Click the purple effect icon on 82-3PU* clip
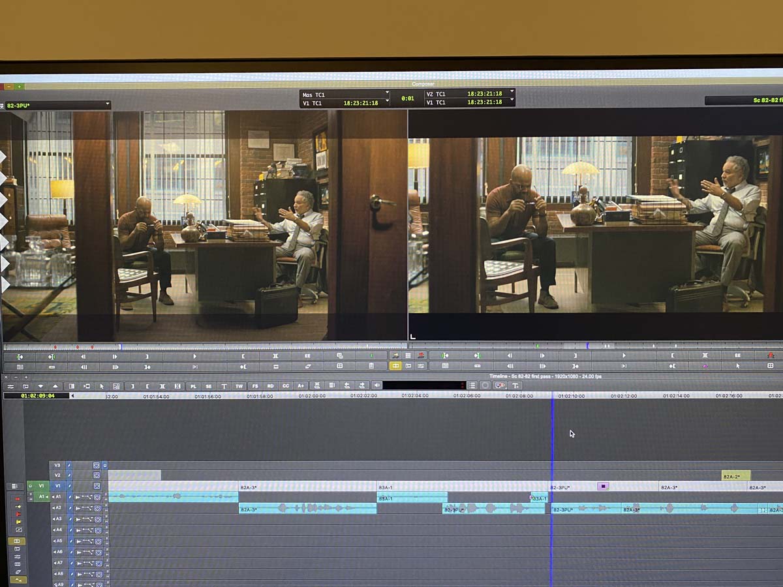Image resolution: width=783 pixels, height=587 pixels. pos(603,486)
